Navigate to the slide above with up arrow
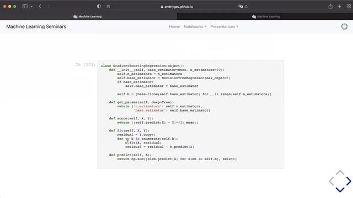The height and width of the screenshot is (198, 353). (x=340, y=173)
